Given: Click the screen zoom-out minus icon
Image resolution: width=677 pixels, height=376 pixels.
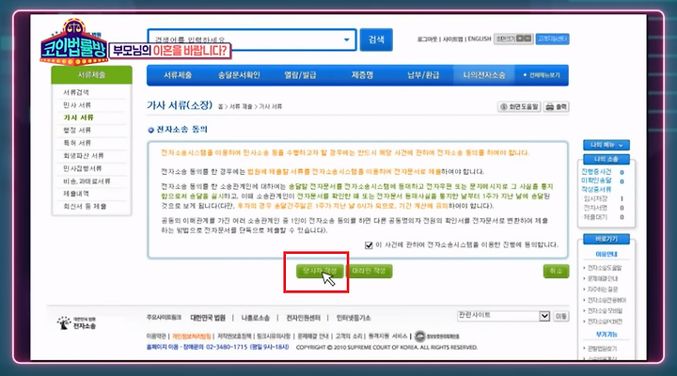Looking at the screenshot, I should click(x=528, y=39).
